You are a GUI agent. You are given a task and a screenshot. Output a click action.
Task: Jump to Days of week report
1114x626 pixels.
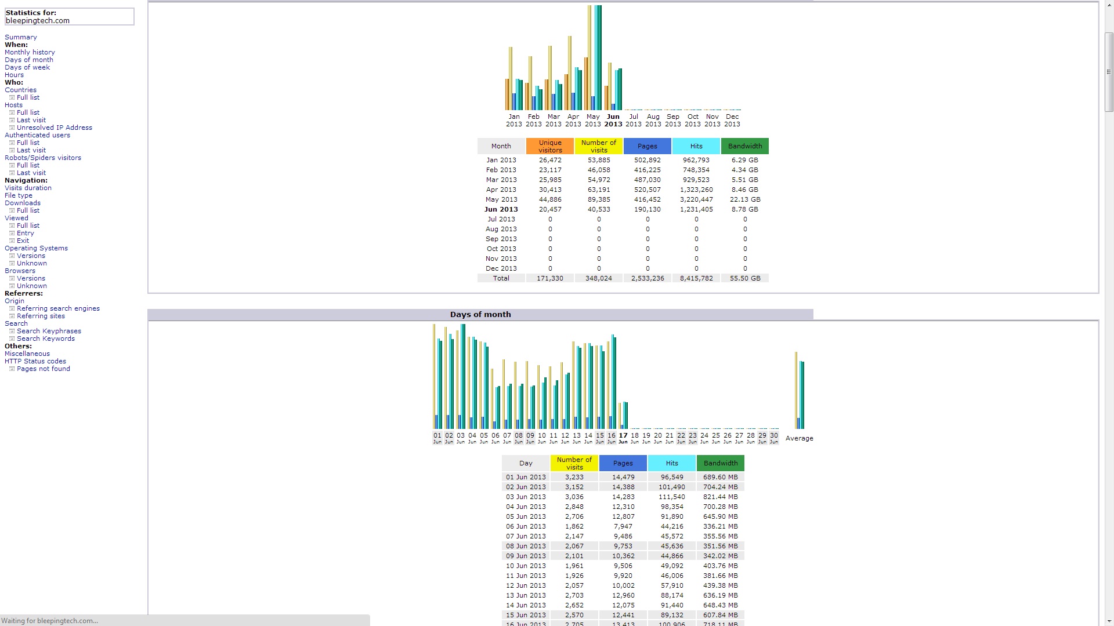click(27, 67)
